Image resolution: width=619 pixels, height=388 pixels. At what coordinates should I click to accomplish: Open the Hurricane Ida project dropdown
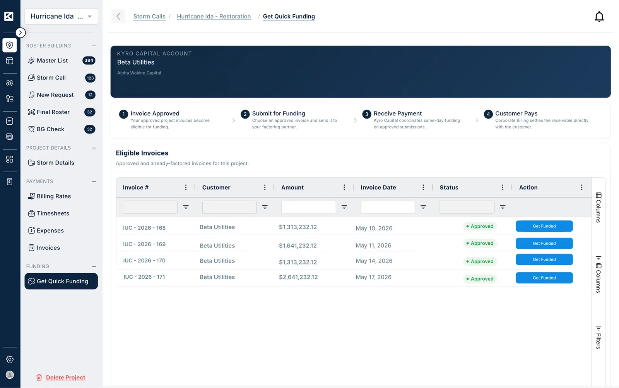tap(61, 16)
